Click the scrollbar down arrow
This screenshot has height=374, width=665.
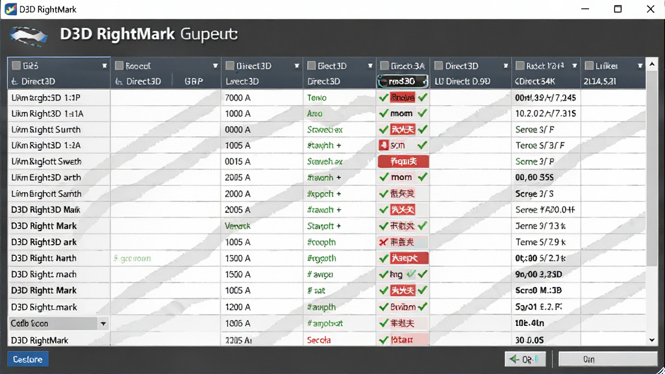[x=652, y=340]
